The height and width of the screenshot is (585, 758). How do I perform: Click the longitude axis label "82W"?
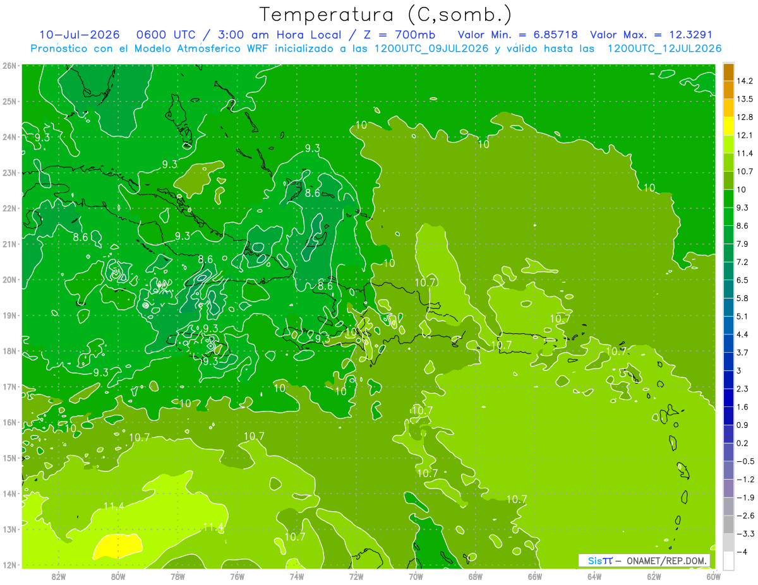[x=59, y=576]
